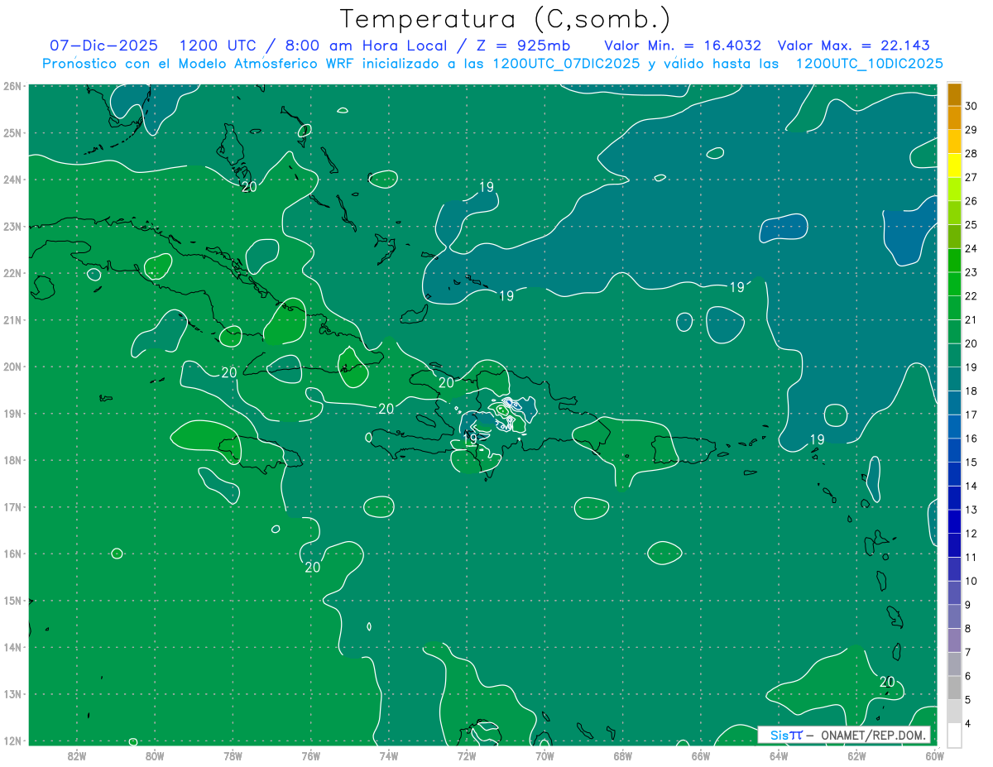
Task: Click the 78W longitude axis label
Action: tap(233, 755)
